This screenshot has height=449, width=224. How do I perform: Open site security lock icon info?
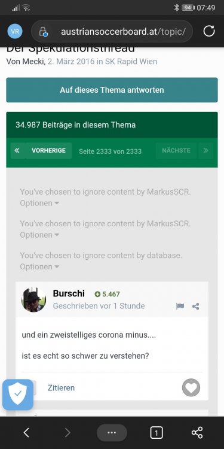[43, 32]
